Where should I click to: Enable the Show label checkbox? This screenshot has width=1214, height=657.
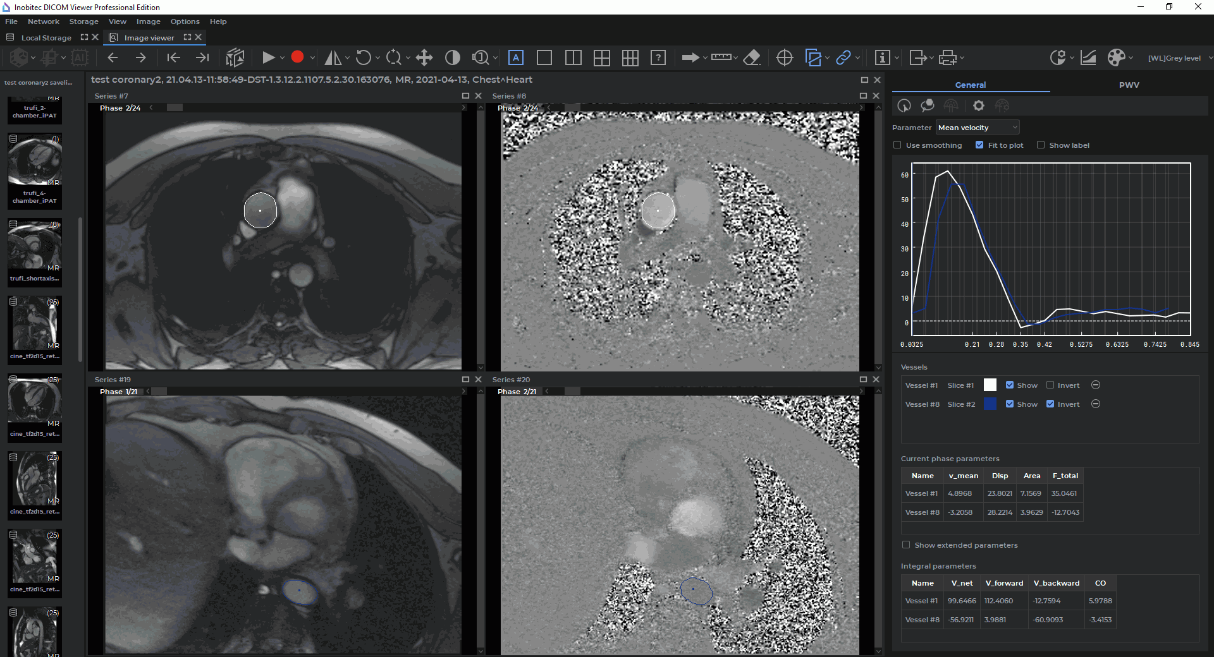(x=1041, y=145)
